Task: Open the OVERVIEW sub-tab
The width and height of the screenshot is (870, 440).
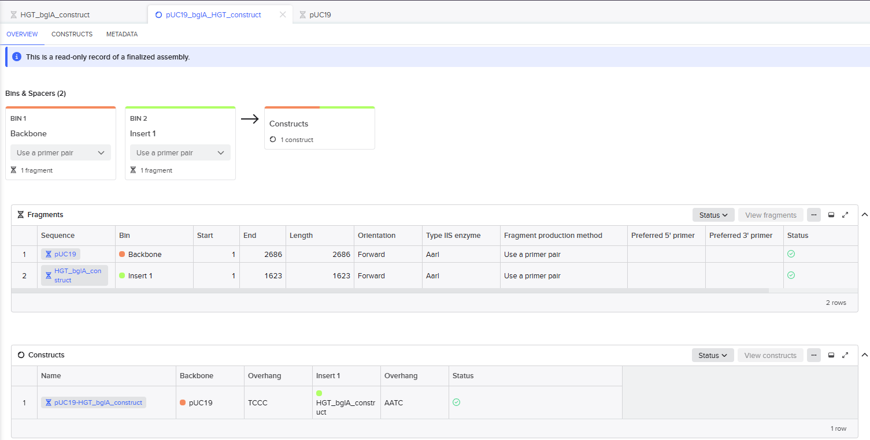Action: coord(22,34)
